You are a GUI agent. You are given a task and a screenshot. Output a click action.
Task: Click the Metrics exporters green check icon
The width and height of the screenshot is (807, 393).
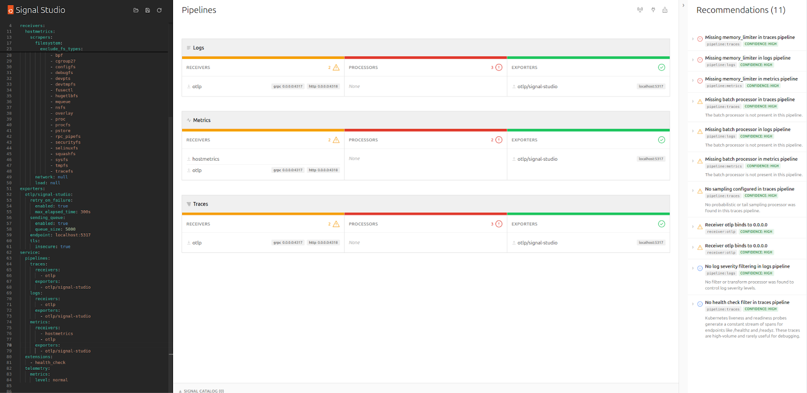tap(662, 140)
